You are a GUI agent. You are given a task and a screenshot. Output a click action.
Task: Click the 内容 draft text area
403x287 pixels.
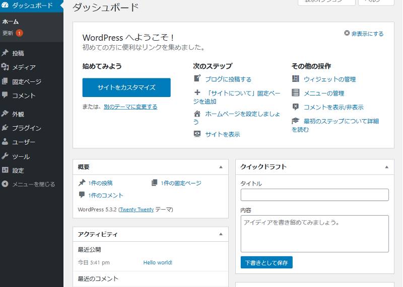(314, 234)
